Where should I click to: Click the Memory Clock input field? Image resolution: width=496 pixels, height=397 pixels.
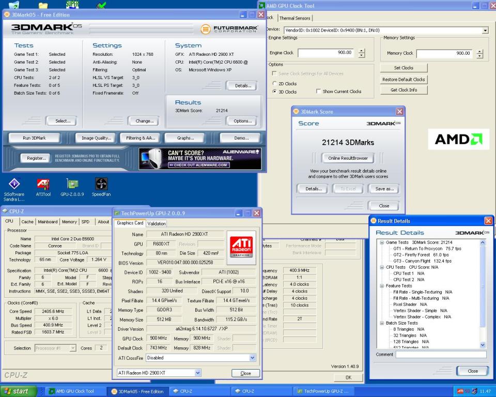point(444,54)
